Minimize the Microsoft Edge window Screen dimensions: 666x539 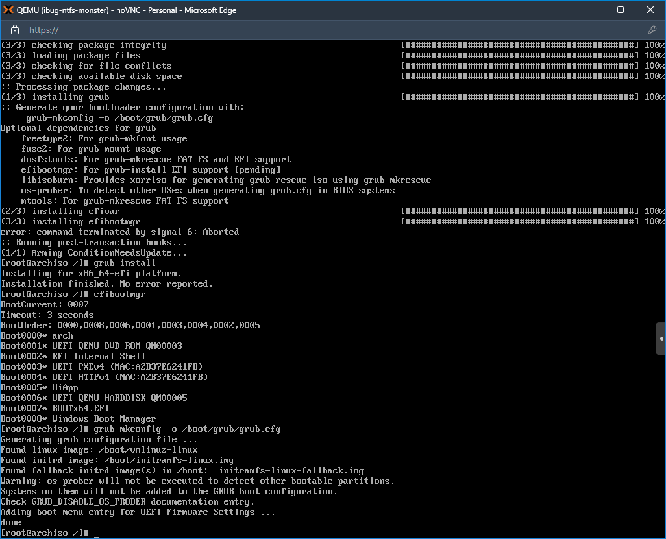tap(591, 10)
